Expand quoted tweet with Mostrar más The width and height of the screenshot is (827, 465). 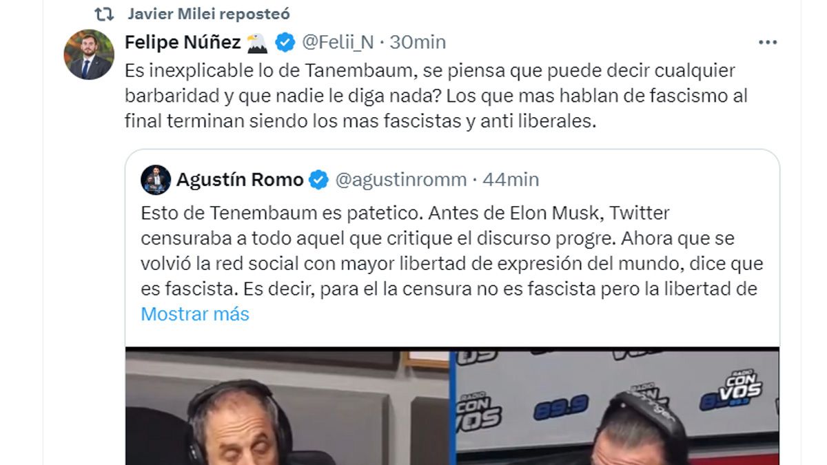[x=195, y=314]
